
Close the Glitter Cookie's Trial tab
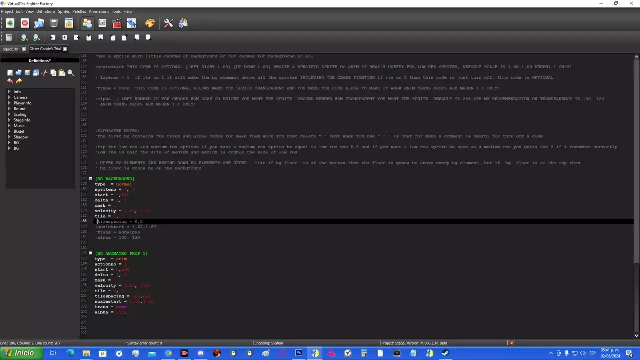(64, 49)
